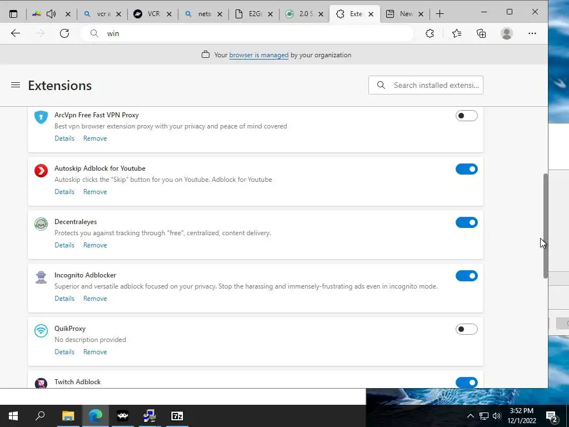Open Details for Autoskip Adblock for Youtube

coord(64,192)
